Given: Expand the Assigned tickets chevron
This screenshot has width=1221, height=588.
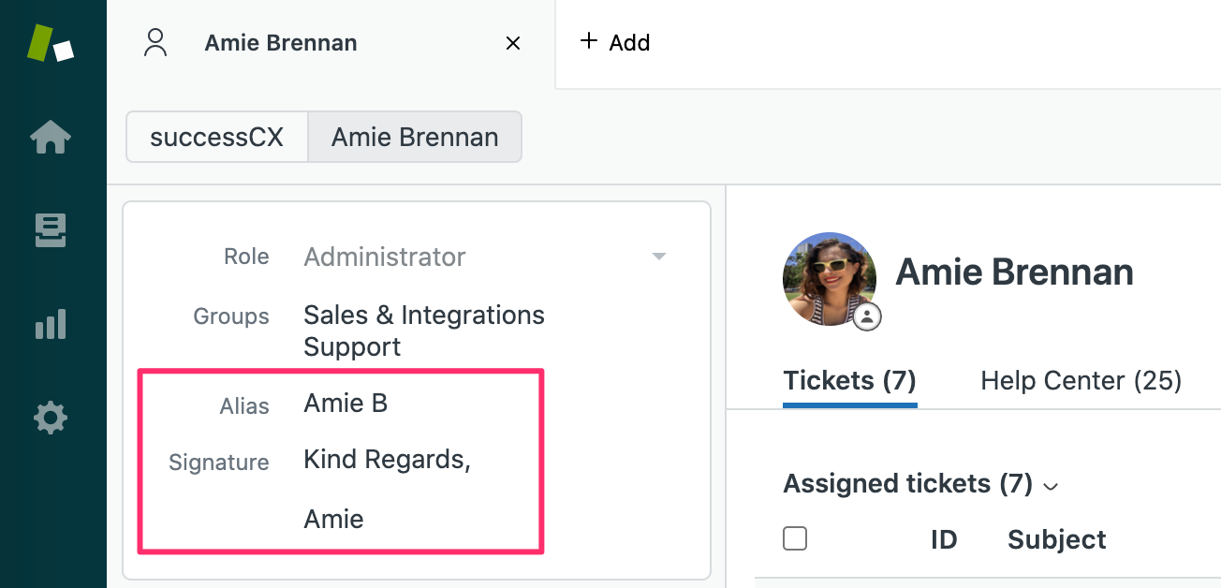Looking at the screenshot, I should [x=1051, y=486].
